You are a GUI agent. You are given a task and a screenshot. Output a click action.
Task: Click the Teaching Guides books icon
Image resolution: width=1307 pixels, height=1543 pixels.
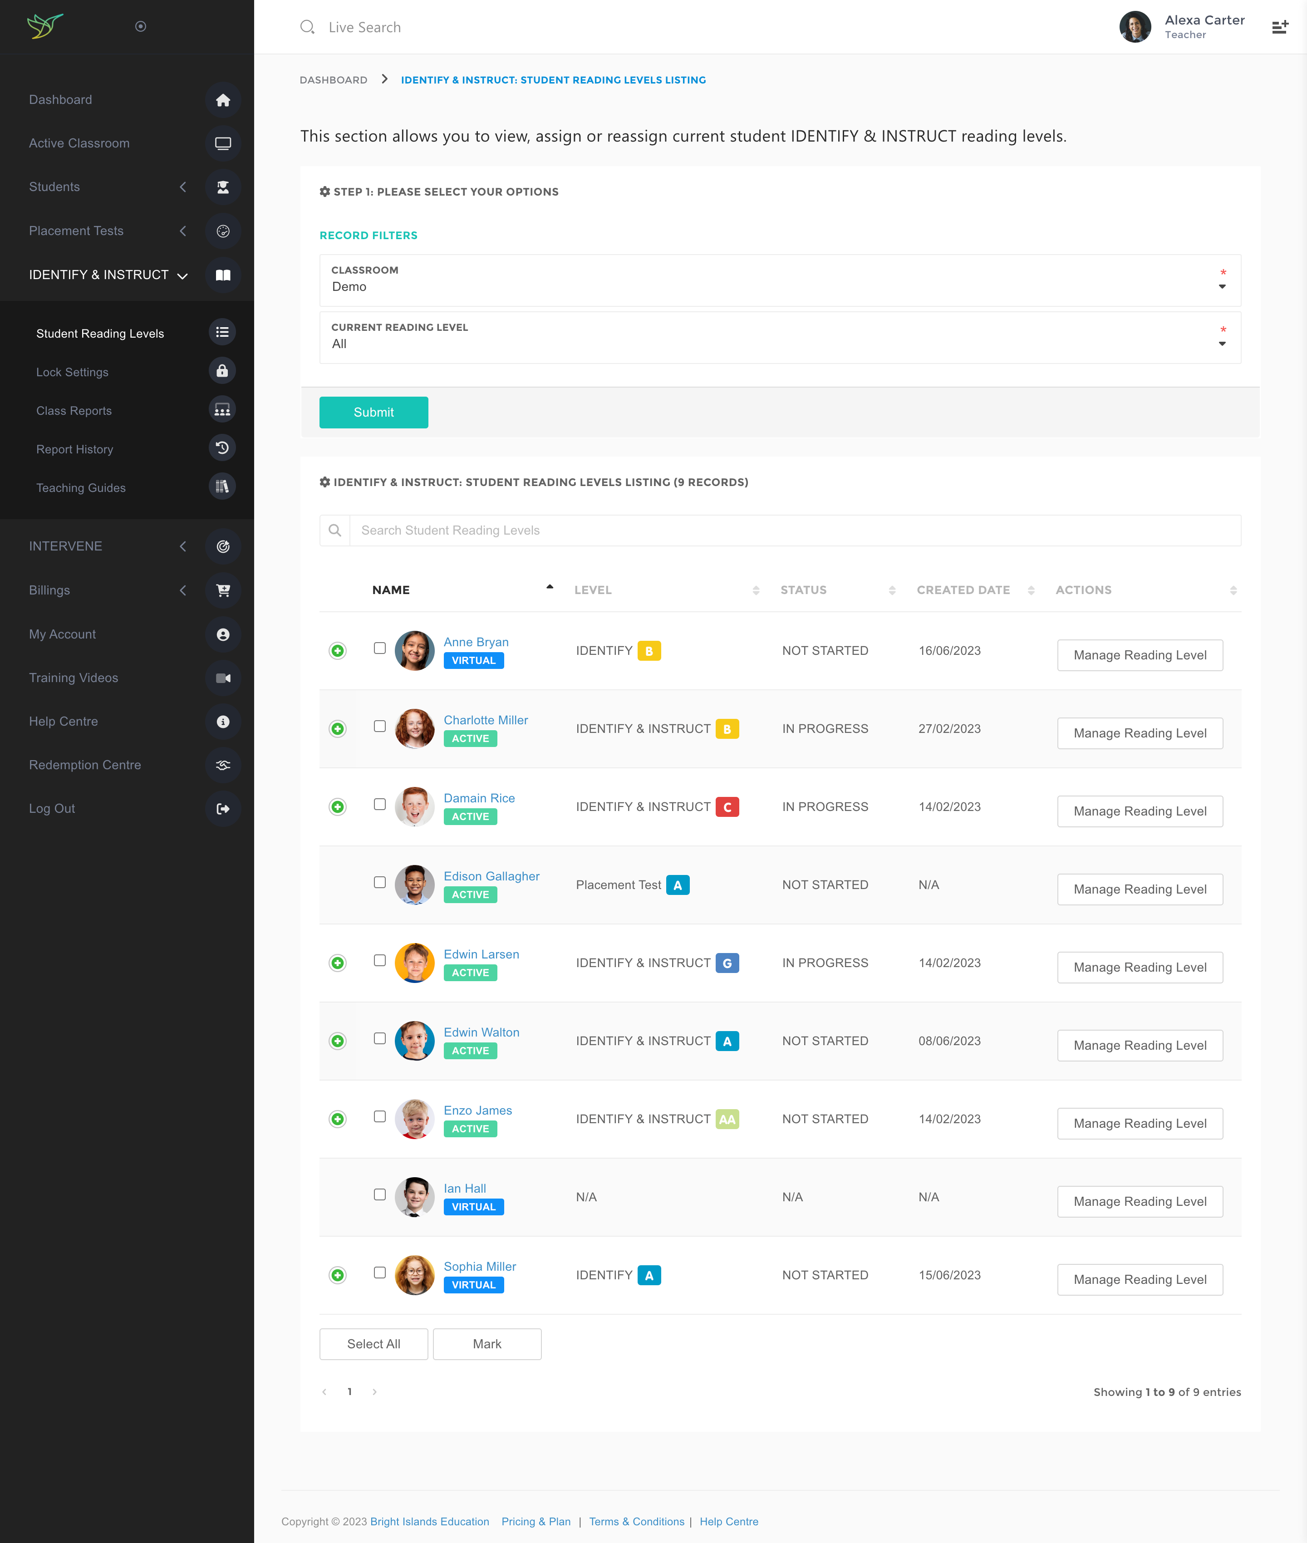[221, 486]
